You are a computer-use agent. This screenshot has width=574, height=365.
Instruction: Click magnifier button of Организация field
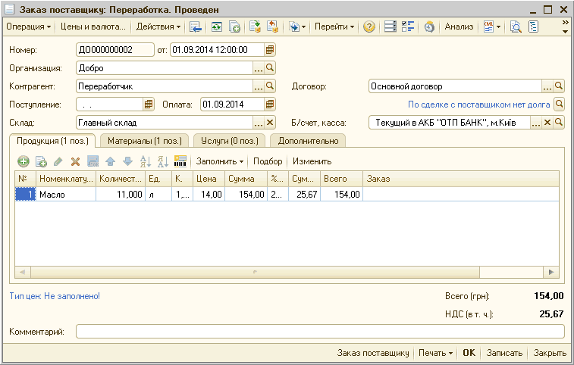pyautogui.click(x=270, y=68)
